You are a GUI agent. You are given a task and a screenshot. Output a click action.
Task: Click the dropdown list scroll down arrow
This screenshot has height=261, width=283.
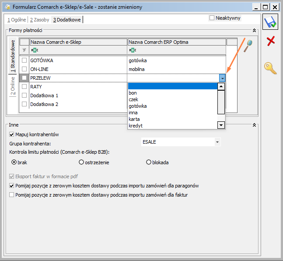pos(221,125)
